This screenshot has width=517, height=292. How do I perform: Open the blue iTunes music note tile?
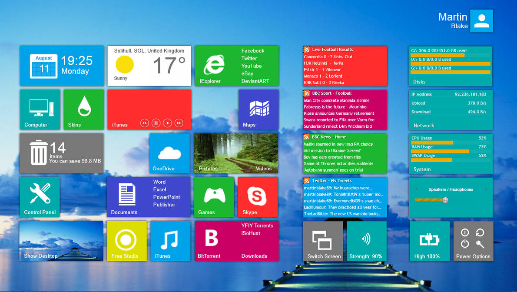pos(170,241)
